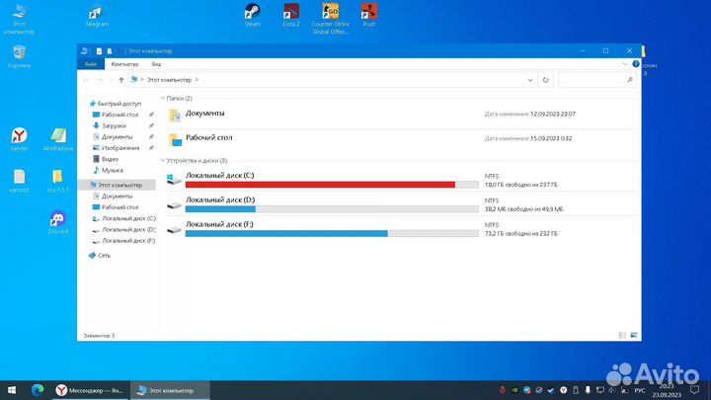Click the Explorer search field
This screenshot has height=400, width=711.
coord(596,80)
